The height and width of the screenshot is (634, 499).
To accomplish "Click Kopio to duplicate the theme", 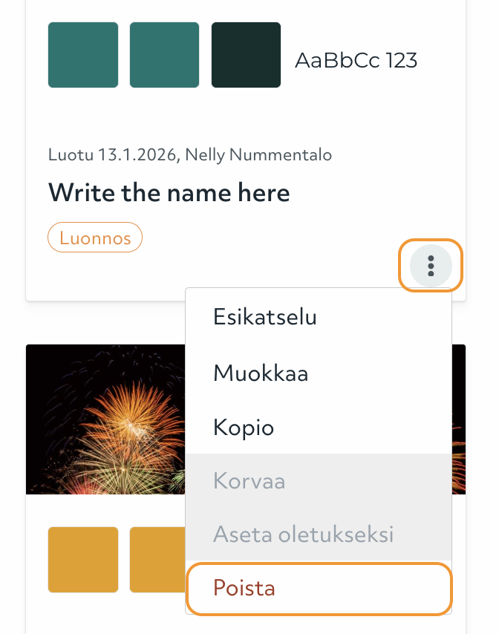I will tap(244, 426).
